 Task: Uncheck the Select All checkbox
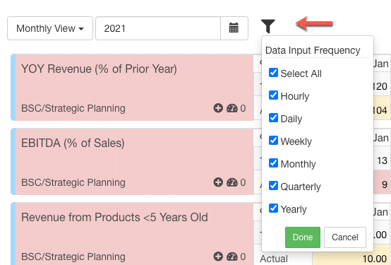point(274,73)
